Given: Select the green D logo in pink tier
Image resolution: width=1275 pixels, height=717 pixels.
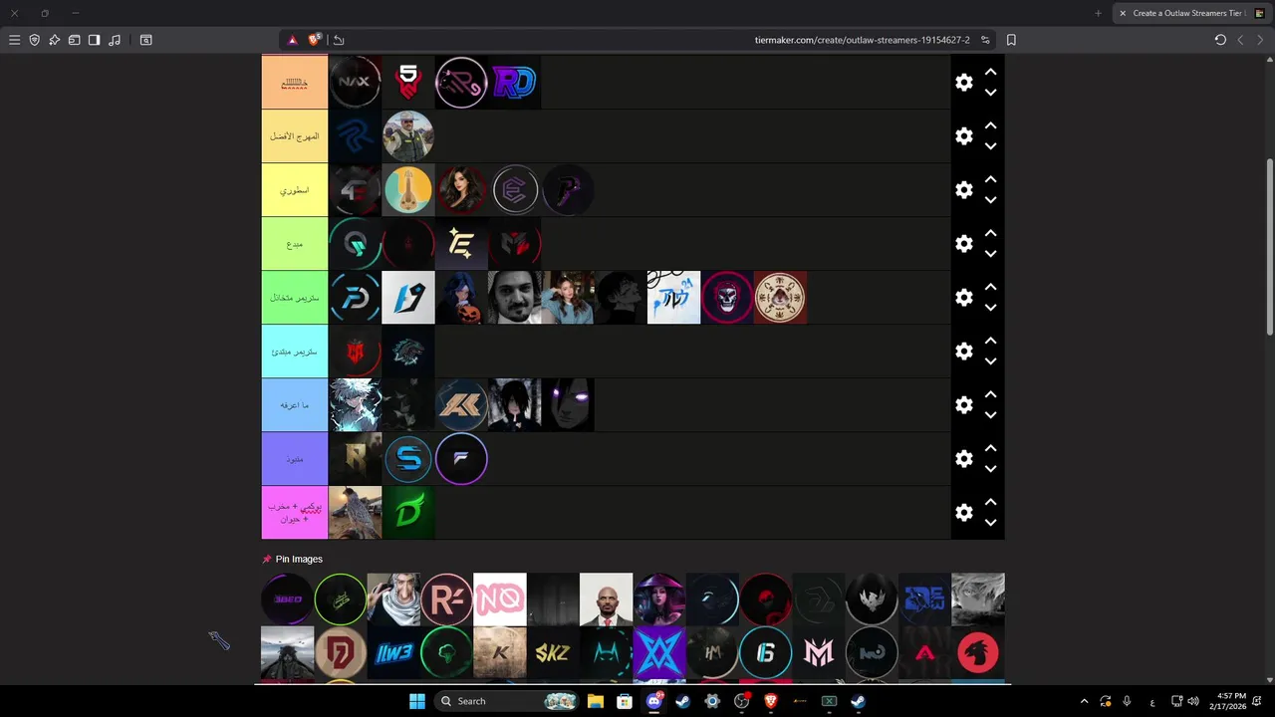Looking at the screenshot, I should point(408,513).
